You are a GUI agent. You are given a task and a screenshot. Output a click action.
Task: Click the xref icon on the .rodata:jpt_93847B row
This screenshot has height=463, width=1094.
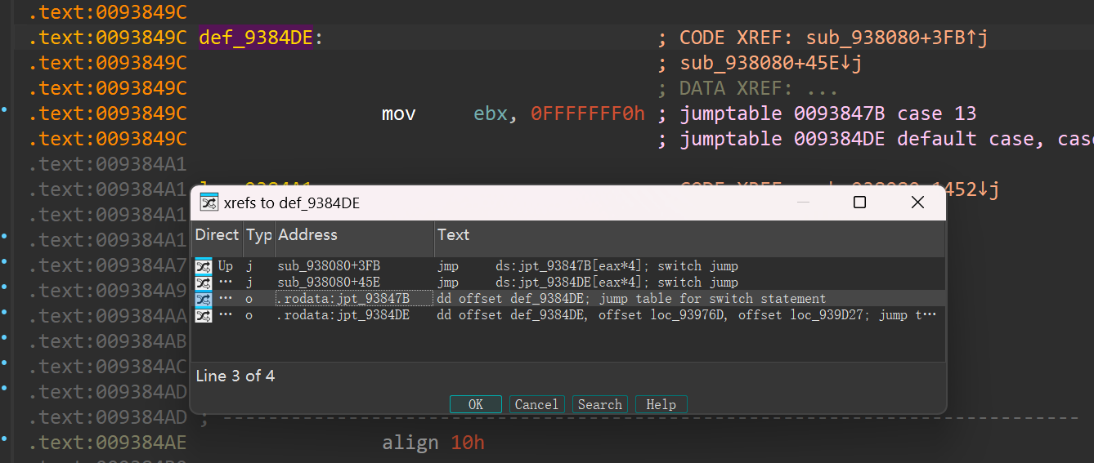coord(204,299)
